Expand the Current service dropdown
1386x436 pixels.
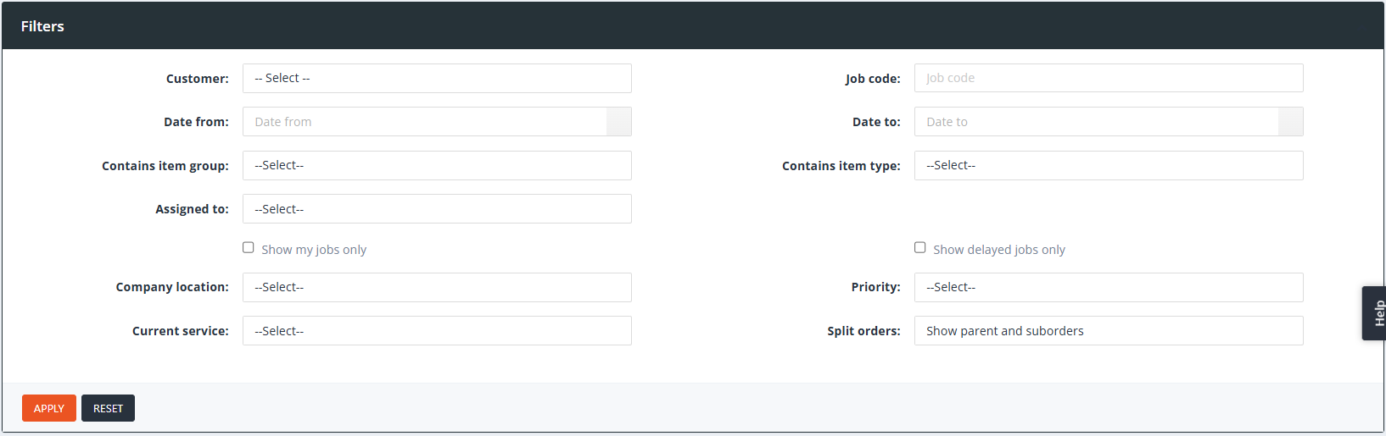point(437,331)
